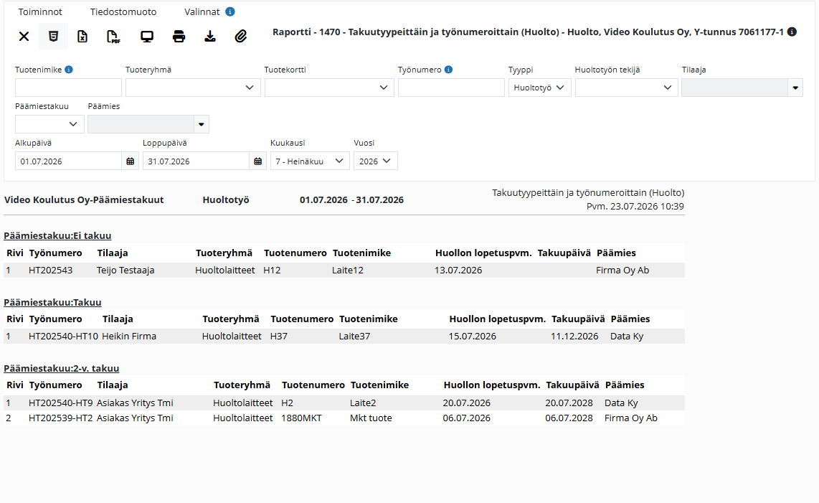Click product number H37

point(279,337)
